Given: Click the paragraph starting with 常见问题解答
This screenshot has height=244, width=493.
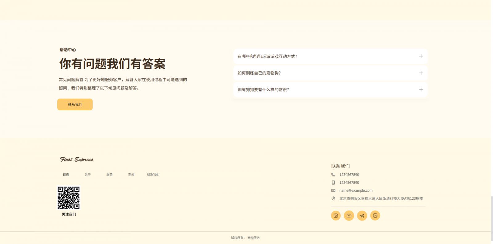Looking at the screenshot, I should point(123,84).
